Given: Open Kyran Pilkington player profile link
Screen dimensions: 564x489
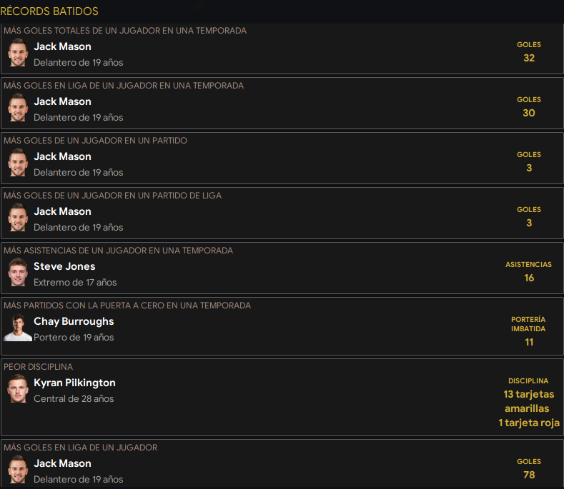Looking at the screenshot, I should (74, 383).
